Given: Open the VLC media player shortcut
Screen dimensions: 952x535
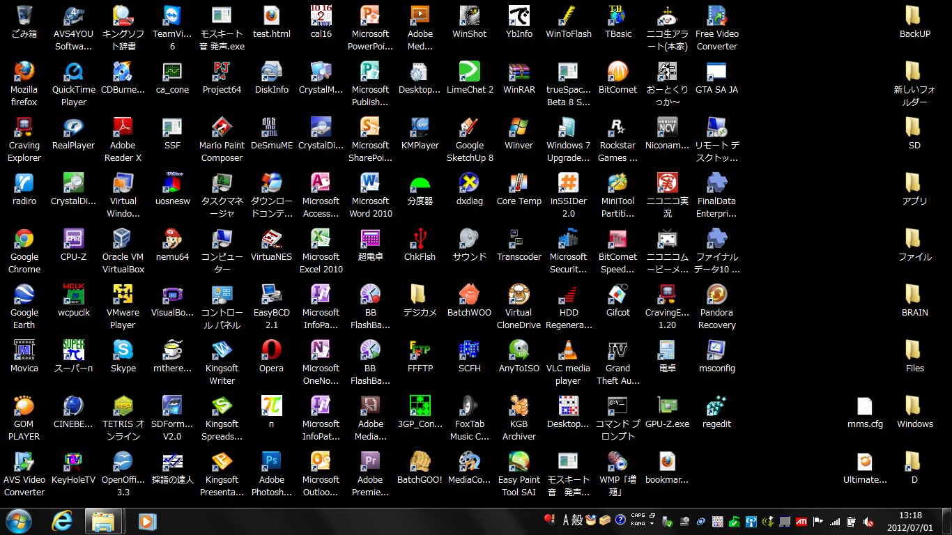Looking at the screenshot, I should [568, 362].
